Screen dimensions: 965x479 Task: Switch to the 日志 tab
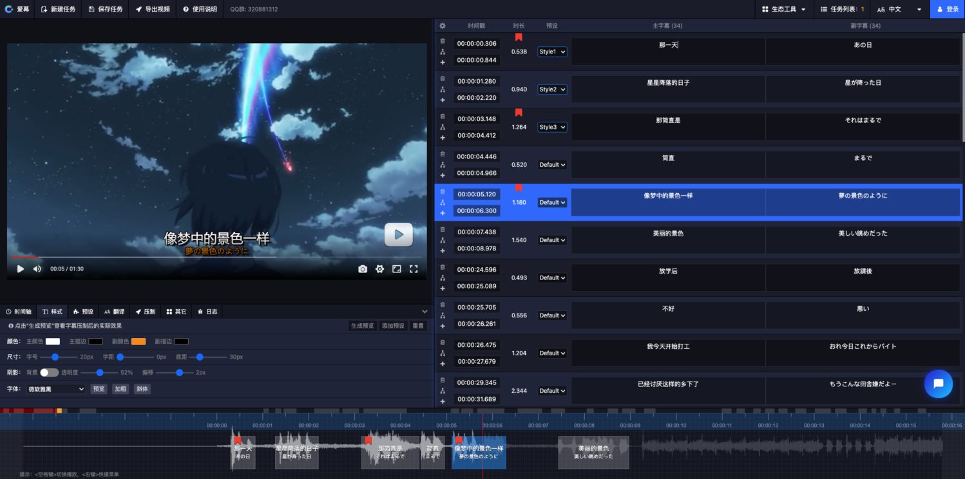(x=207, y=312)
